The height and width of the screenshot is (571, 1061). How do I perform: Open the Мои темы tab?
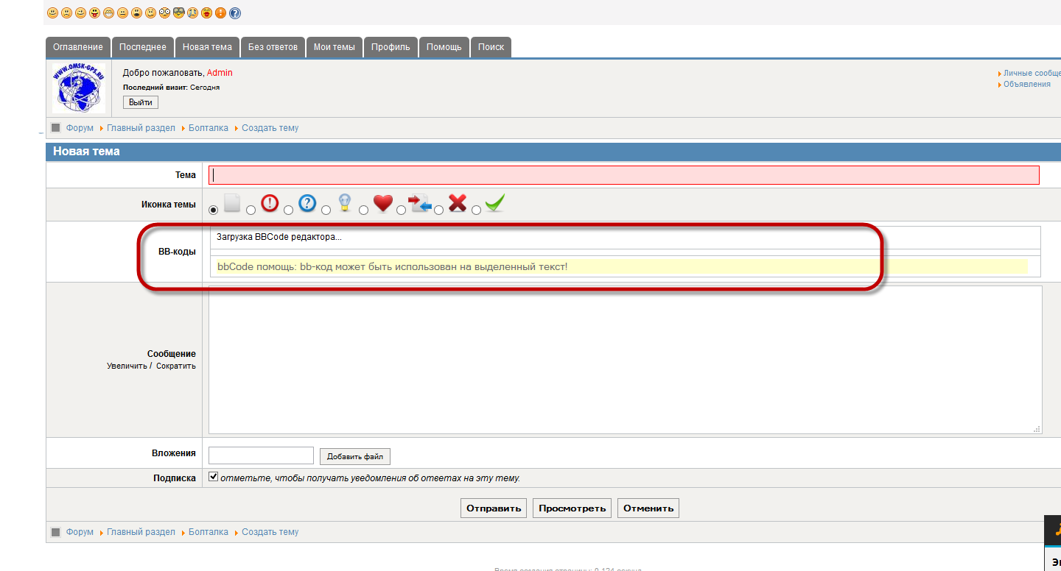click(x=334, y=47)
